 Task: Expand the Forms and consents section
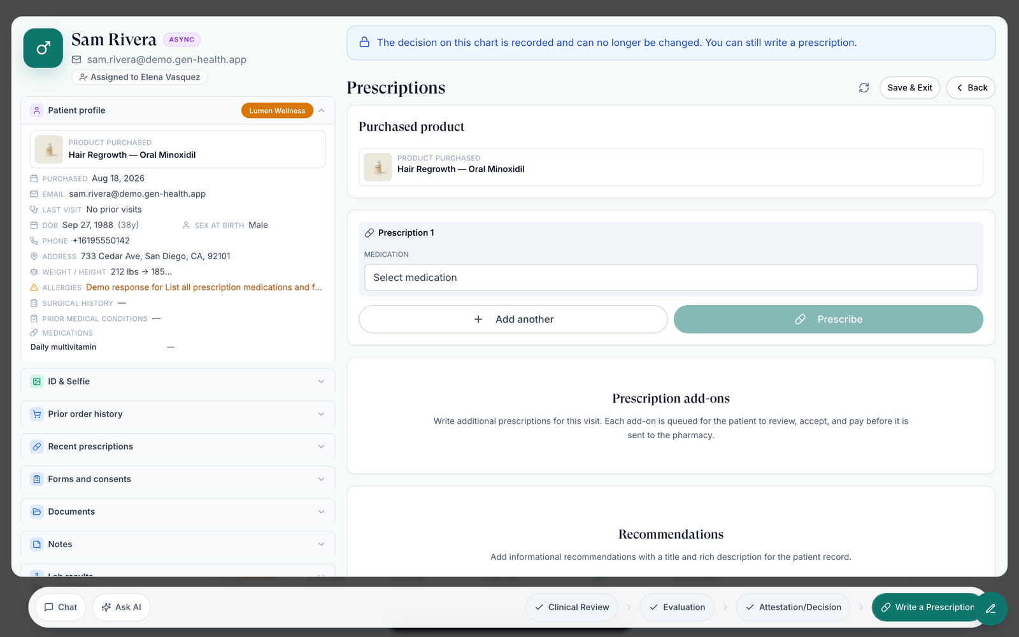(x=321, y=479)
